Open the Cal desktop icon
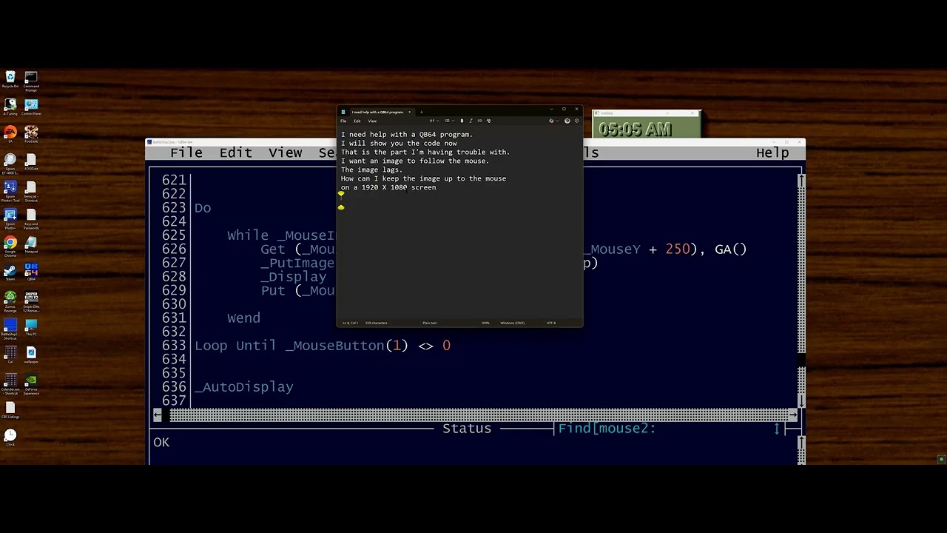The image size is (947, 533). pos(10,355)
